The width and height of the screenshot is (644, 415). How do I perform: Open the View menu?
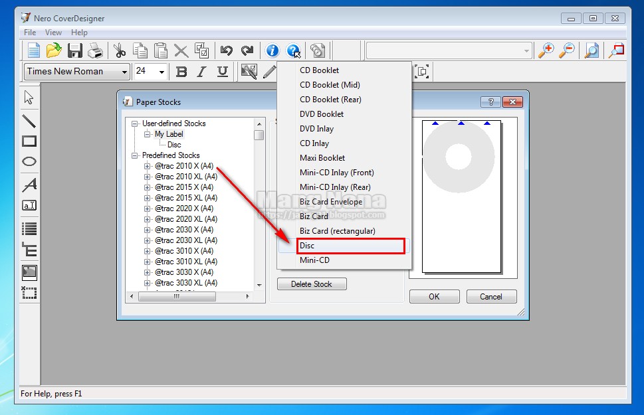pyautogui.click(x=53, y=32)
